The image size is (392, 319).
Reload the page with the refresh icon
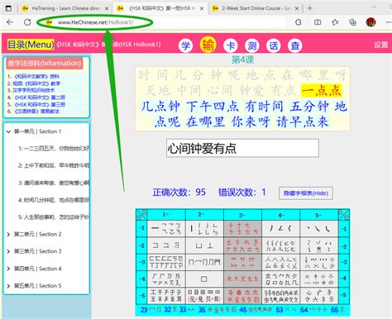[27, 22]
